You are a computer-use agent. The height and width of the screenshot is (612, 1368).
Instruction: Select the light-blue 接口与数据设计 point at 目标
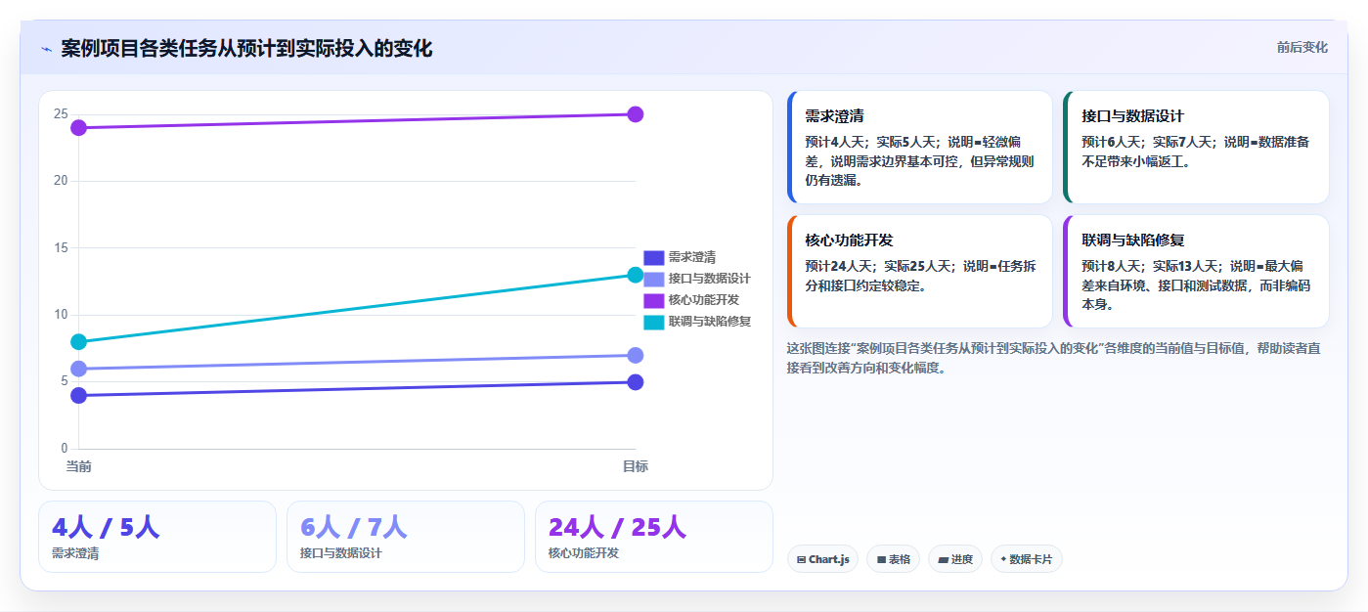(x=635, y=355)
